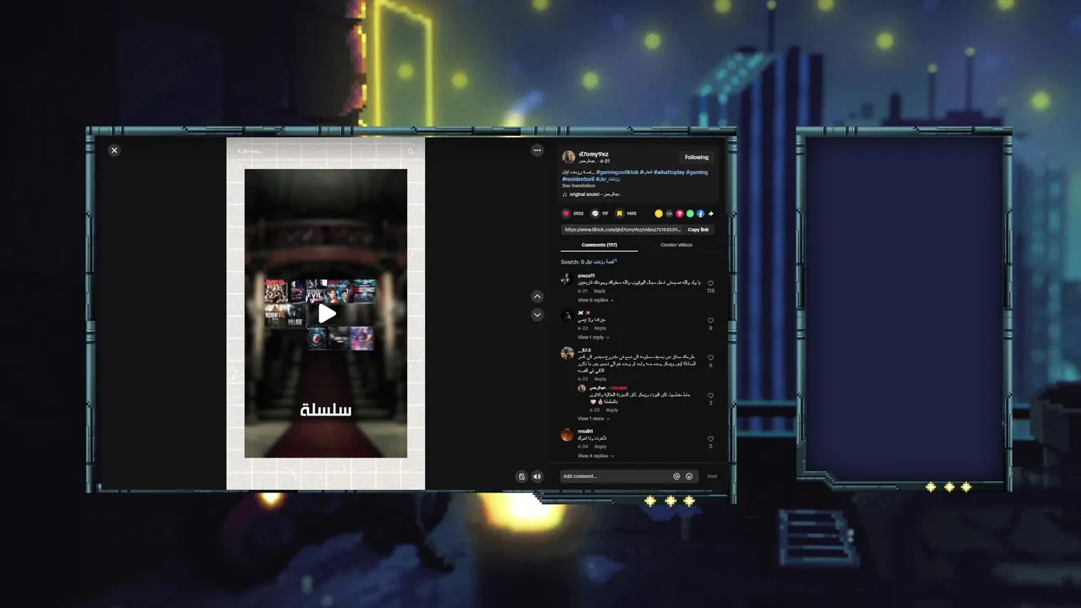1081x608 pixels.
Task: Open the #whattoplay hashtag
Action: pos(669,172)
